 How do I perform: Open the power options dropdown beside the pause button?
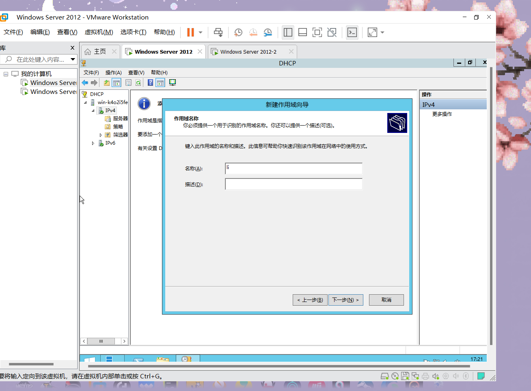tap(201, 33)
